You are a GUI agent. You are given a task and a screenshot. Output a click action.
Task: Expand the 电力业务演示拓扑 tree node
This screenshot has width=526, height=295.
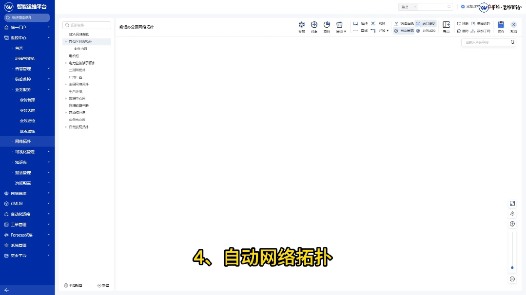(65, 63)
